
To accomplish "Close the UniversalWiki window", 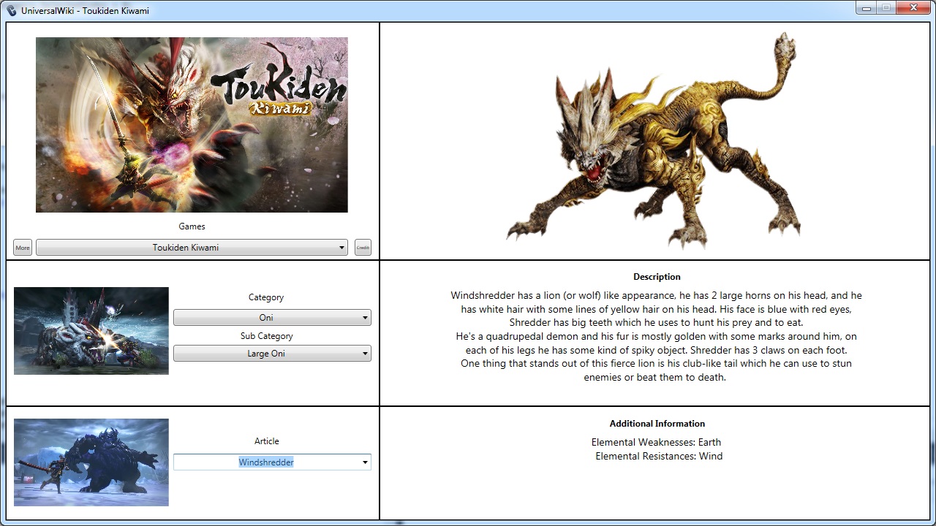I will [x=913, y=7].
